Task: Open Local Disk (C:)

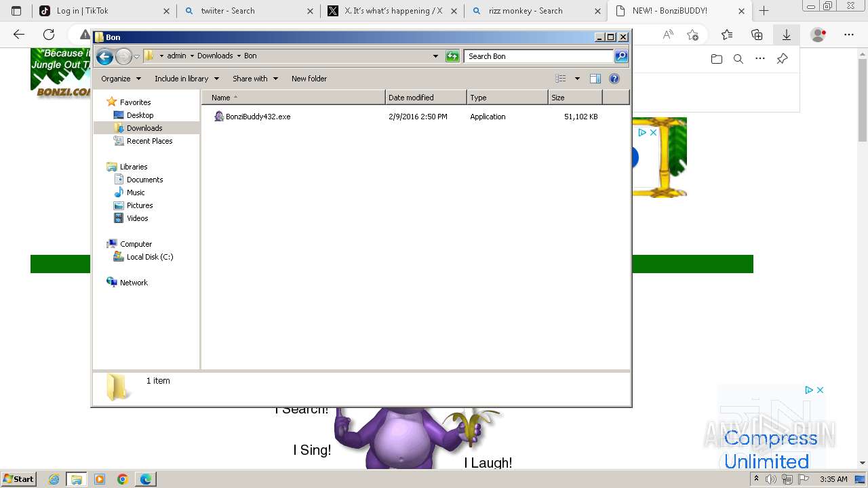Action: tap(149, 257)
